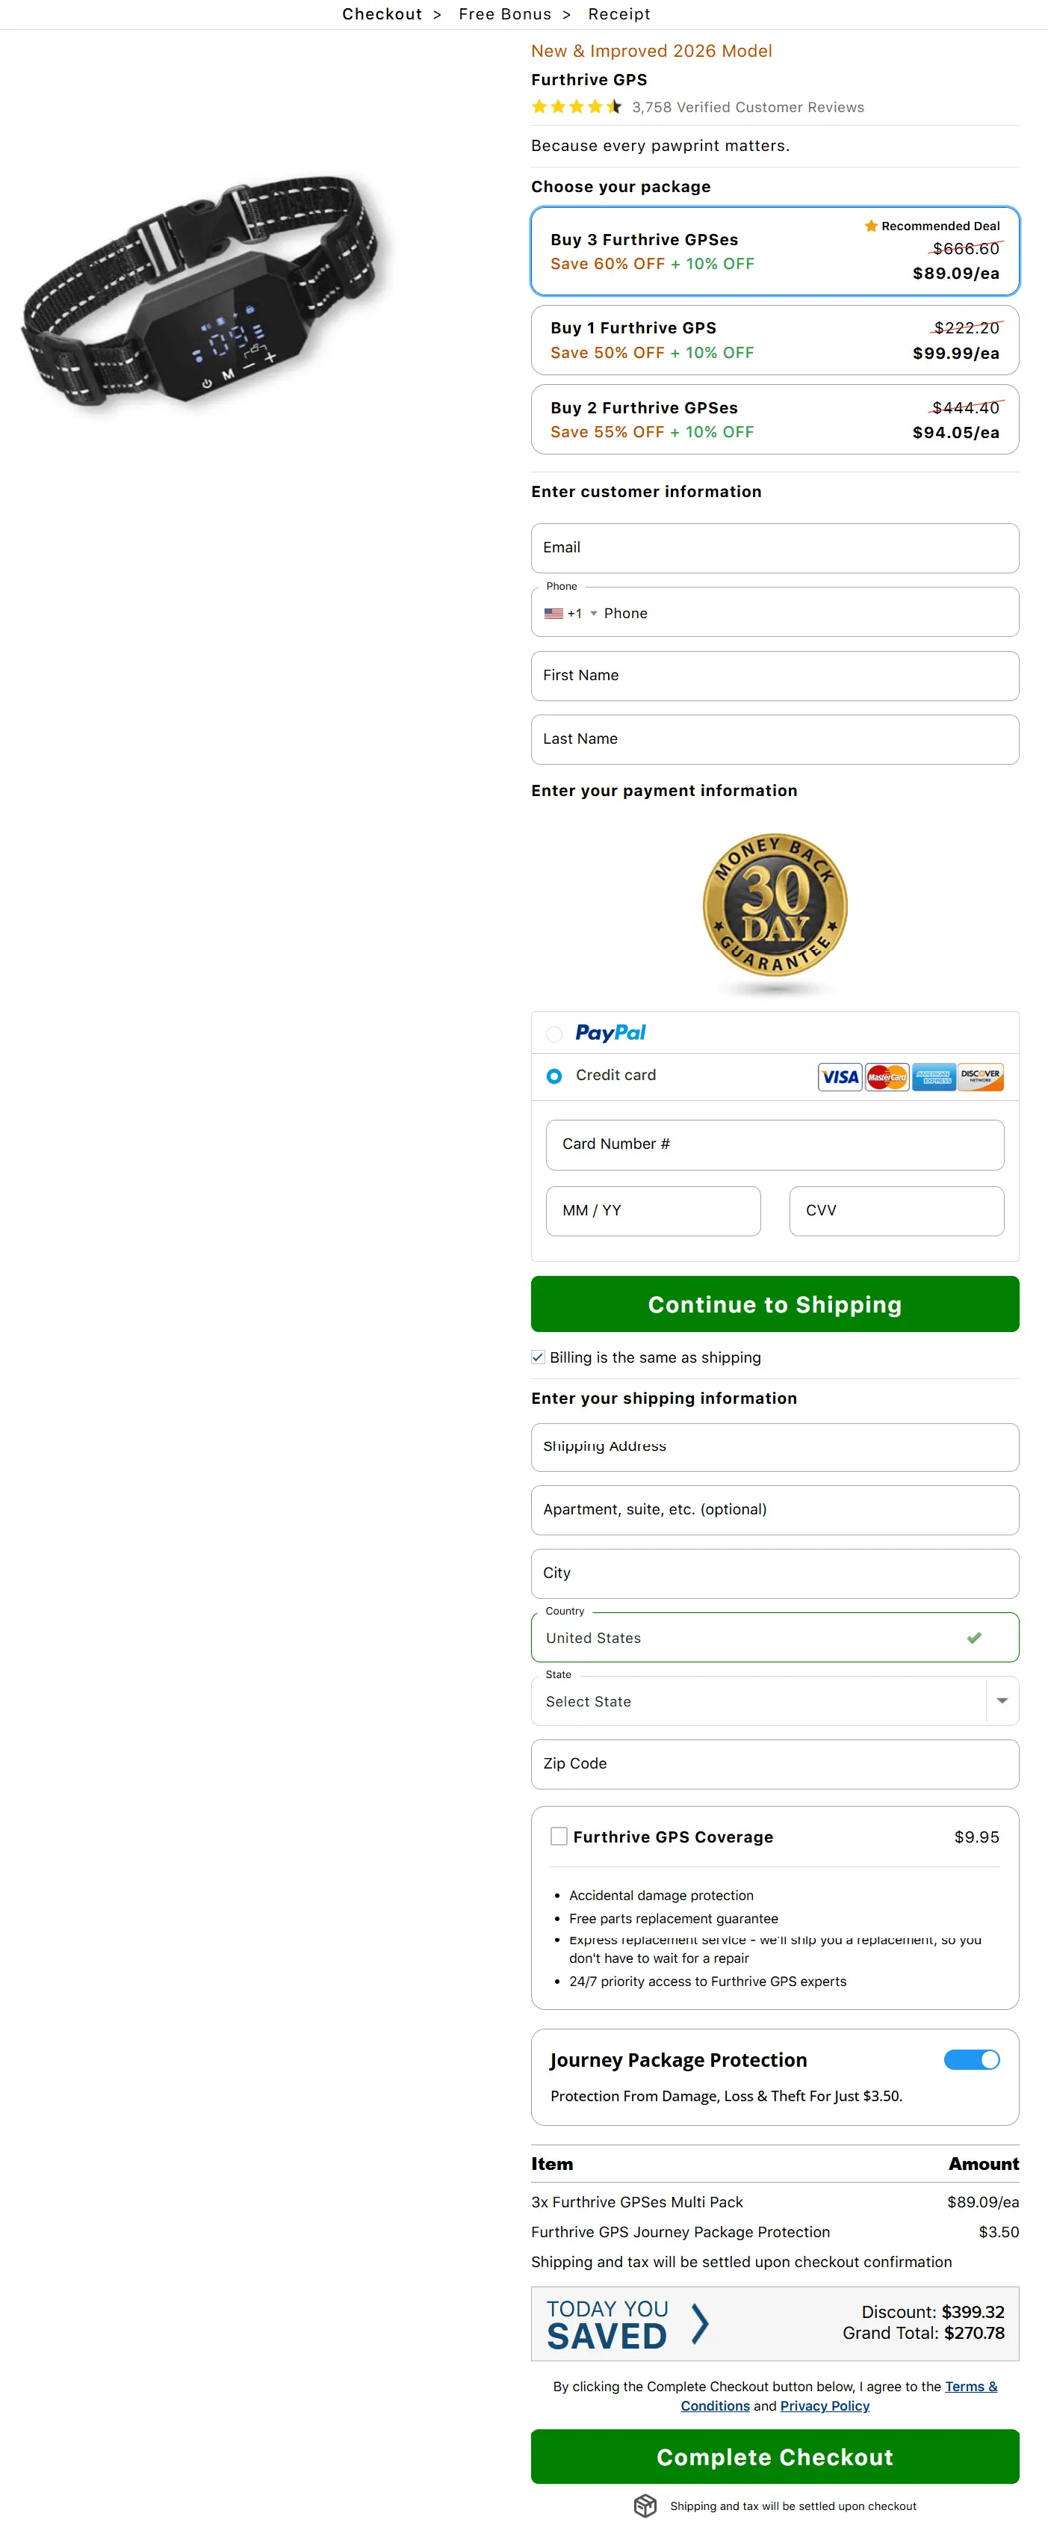This screenshot has height=2522, width=1048.
Task: Disable Journey Package Protection
Action: pyautogui.click(x=972, y=2060)
